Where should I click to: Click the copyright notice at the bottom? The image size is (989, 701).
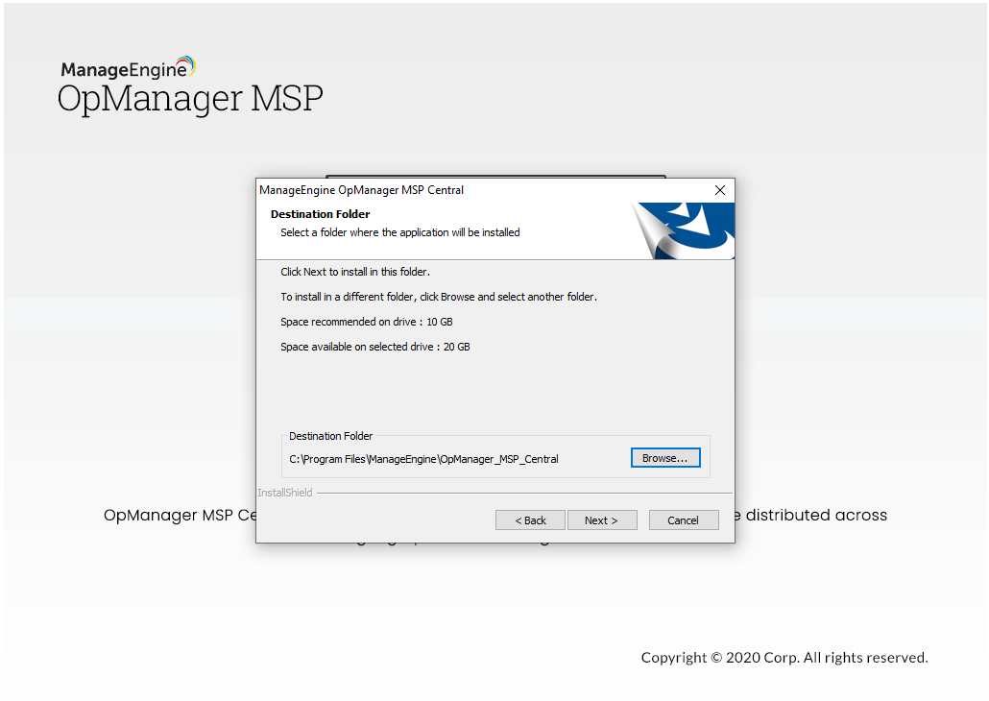[x=784, y=658]
